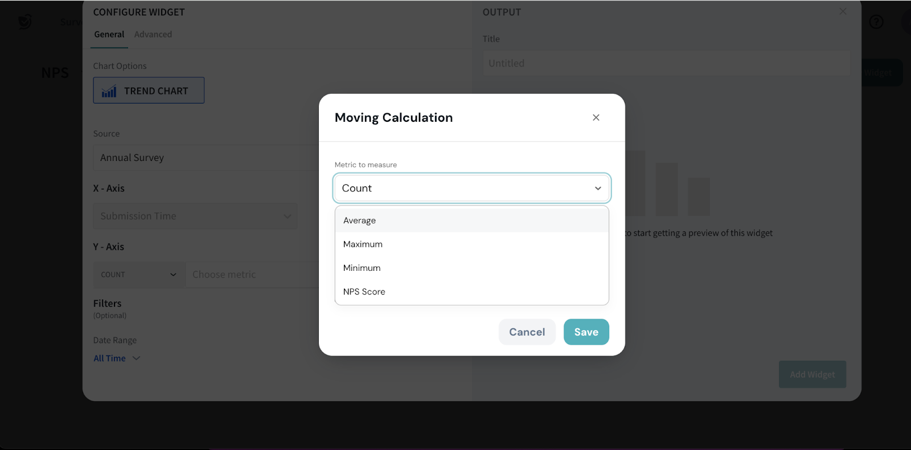Select NPS Score metric option
The image size is (911, 450).
point(364,292)
